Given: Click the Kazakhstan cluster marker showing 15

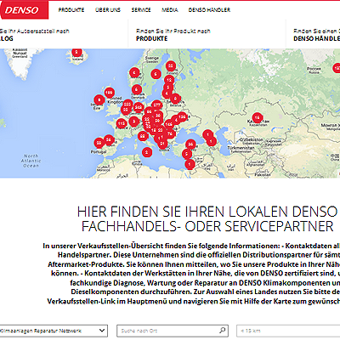Looking at the screenshot, I should tap(257, 117).
